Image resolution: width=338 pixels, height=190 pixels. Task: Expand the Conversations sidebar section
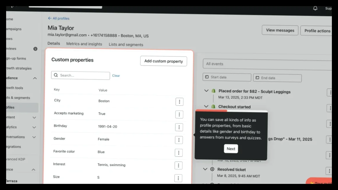(x=34, y=137)
